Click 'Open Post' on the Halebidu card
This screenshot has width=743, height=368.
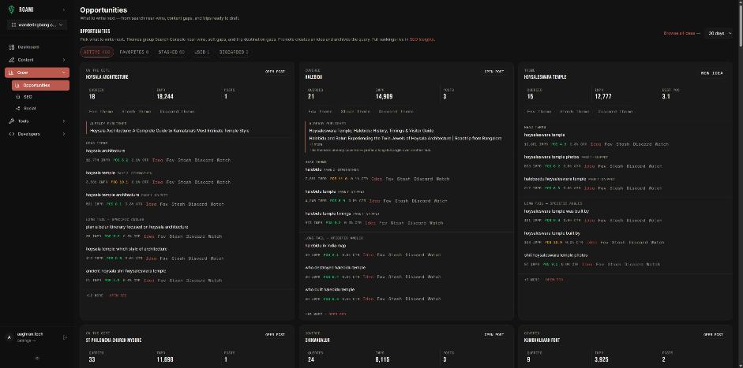pos(494,72)
